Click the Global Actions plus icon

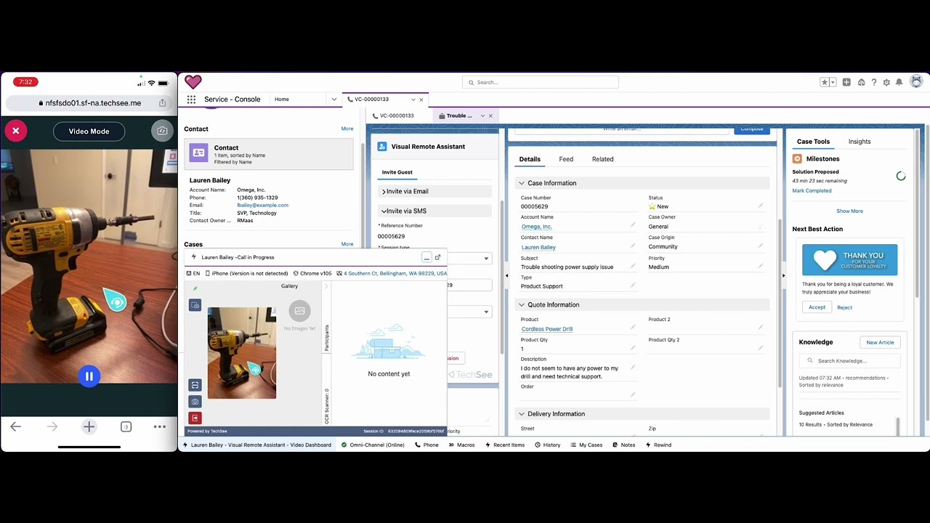coord(846,83)
